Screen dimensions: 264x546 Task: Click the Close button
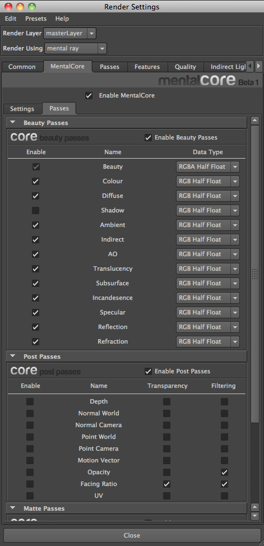[132, 535]
